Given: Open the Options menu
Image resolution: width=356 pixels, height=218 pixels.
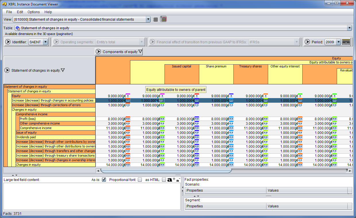Looking at the screenshot, I should pos(34,12).
